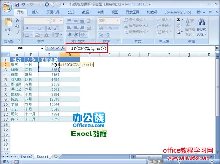Viewport: 220px width, 164px height.
Task: Decrease font size with small A
Action: [x=56, y=29]
